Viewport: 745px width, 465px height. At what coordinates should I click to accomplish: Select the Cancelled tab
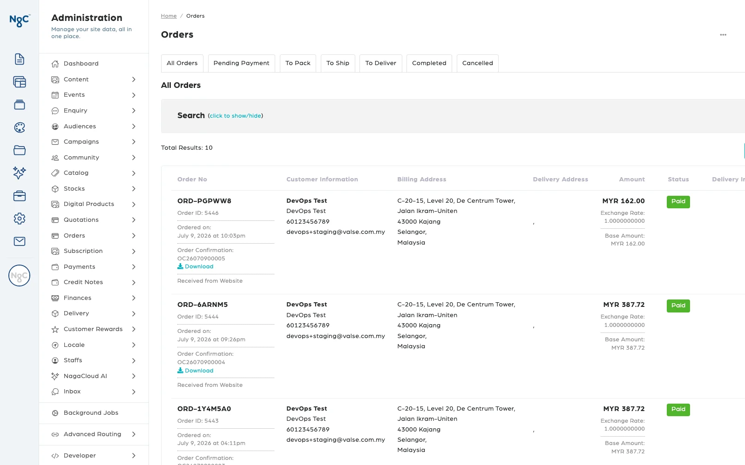pos(478,63)
